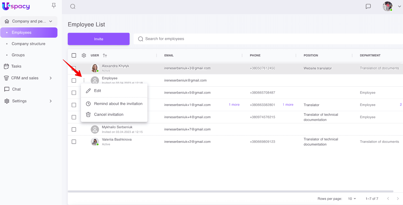Select Cancel invitation from the menu

(109, 114)
